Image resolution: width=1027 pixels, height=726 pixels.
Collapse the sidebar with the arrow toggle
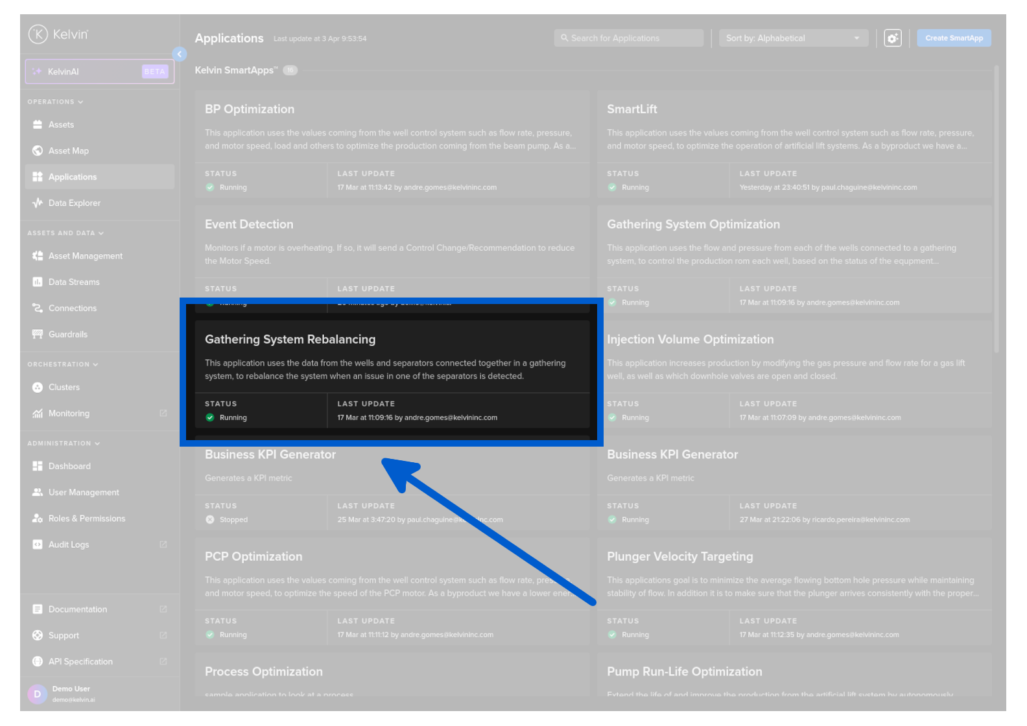180,54
